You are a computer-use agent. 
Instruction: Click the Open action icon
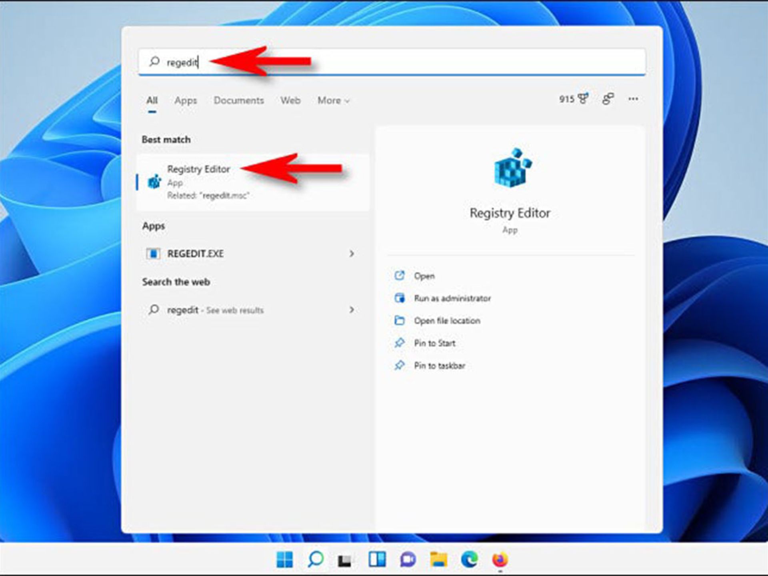coord(400,276)
